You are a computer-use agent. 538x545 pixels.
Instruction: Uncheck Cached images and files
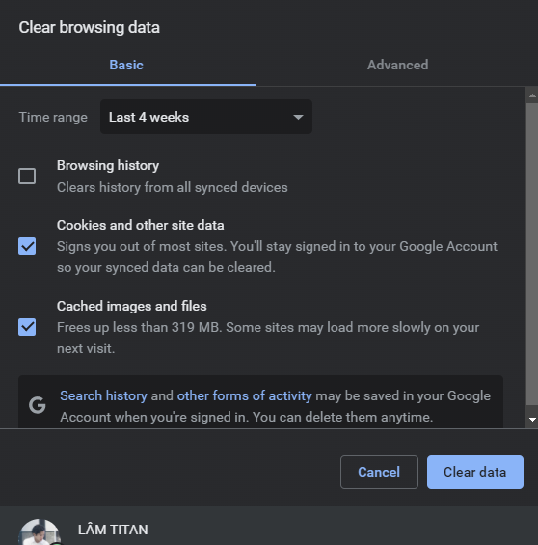coord(27,327)
